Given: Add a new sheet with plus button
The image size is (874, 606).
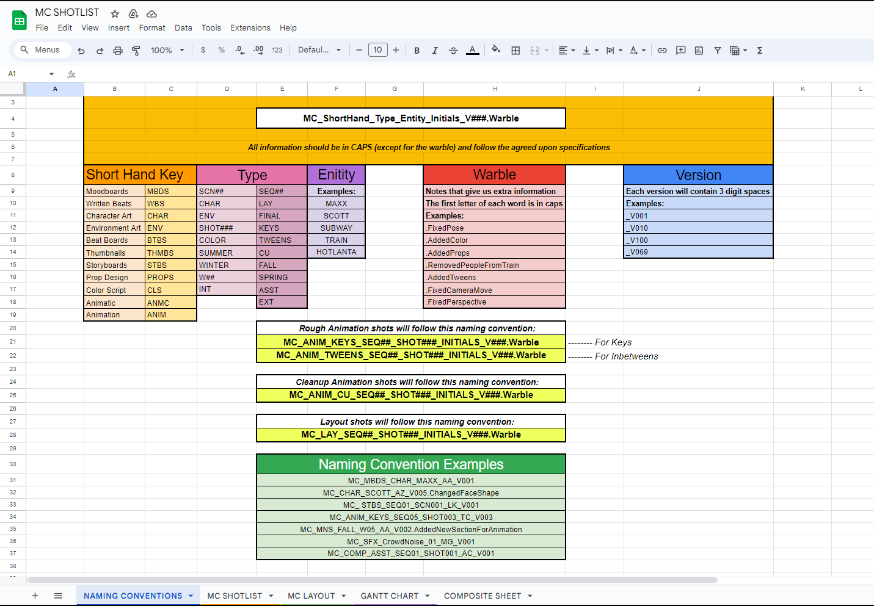Looking at the screenshot, I should 35,596.
